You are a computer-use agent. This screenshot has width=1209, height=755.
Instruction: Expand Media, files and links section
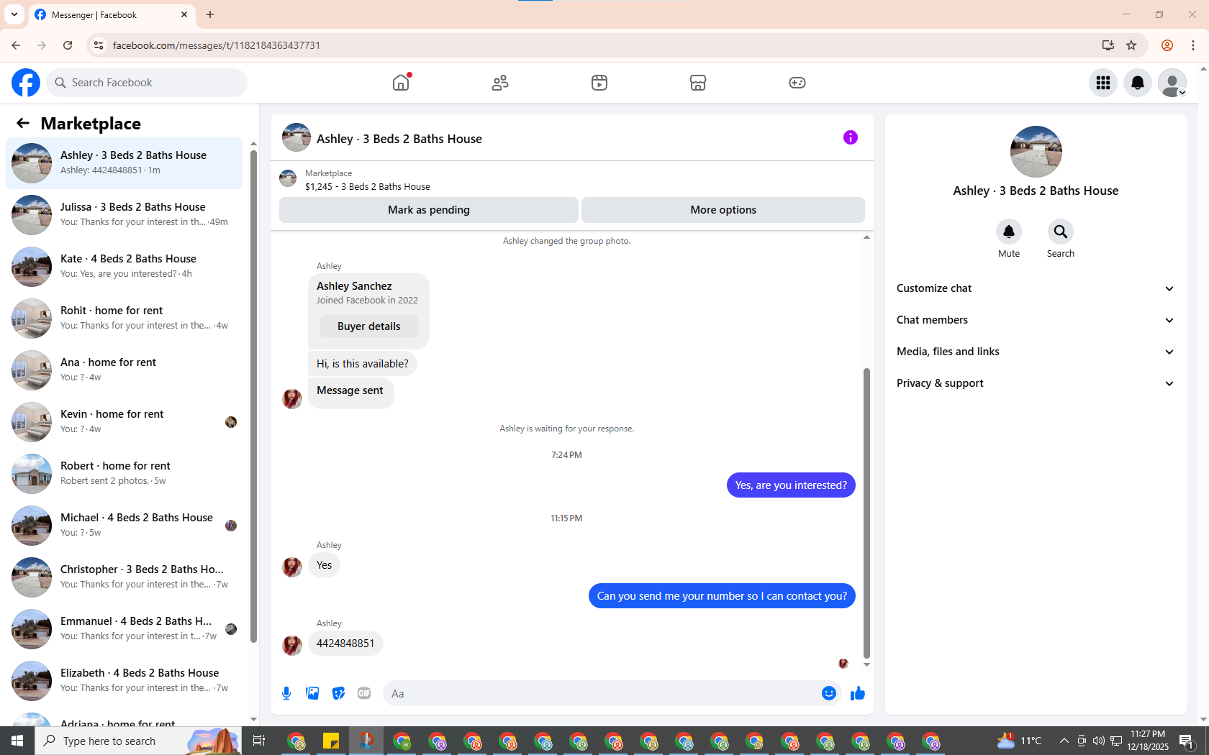point(1036,352)
